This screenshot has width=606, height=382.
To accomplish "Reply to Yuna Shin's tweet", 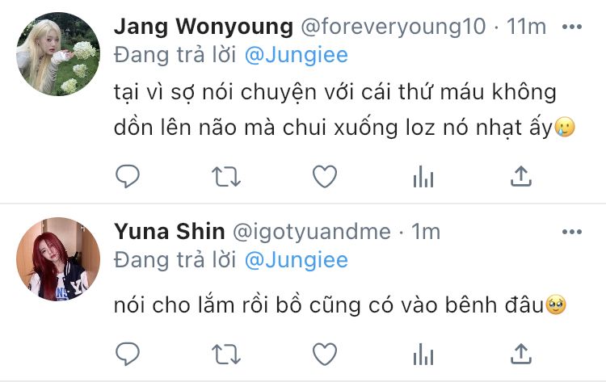I will click(x=128, y=354).
